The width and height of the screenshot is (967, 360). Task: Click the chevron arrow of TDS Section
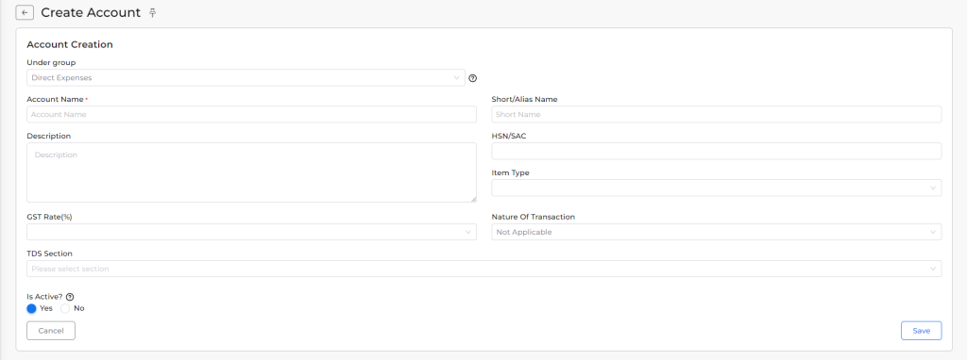(932, 269)
